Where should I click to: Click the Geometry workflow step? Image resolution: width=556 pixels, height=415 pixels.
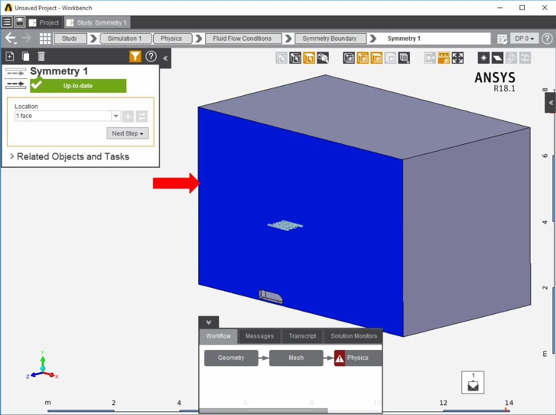231,358
